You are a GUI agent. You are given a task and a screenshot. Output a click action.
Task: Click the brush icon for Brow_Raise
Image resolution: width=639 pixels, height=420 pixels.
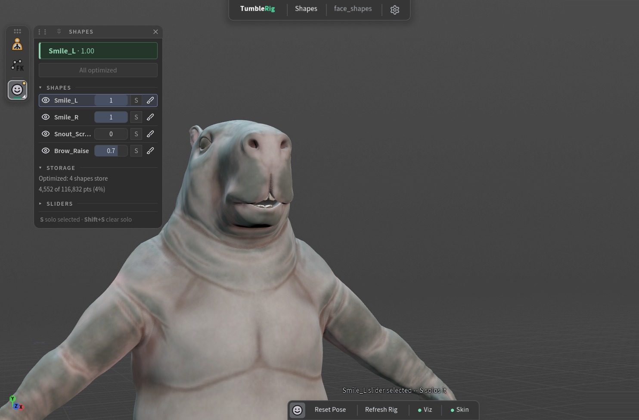pyautogui.click(x=150, y=151)
